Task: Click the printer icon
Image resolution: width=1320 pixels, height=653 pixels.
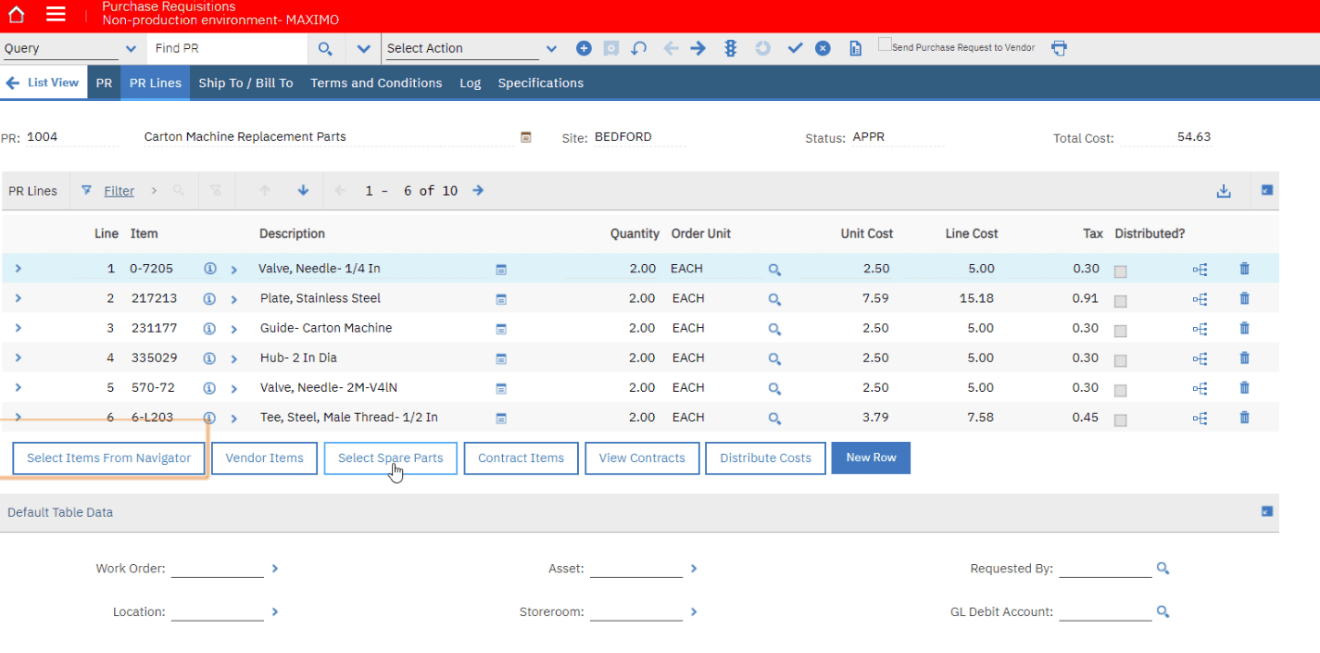Action: (1059, 47)
